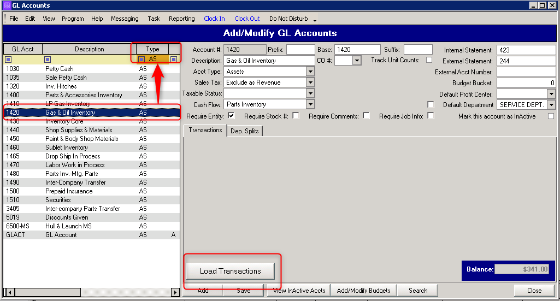This screenshot has height=301, width=560.
Task: Click the Suffix input field
Action: (x=418, y=49)
